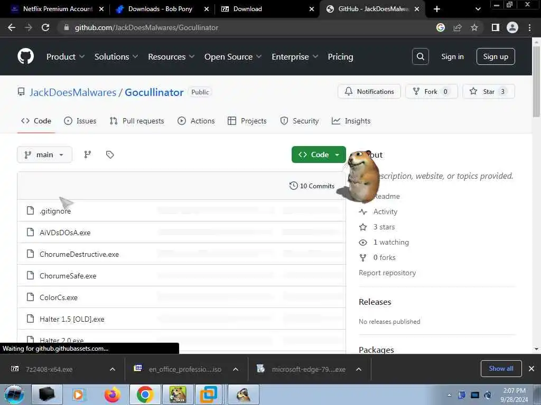Expand the Open Source menu

pos(233,57)
